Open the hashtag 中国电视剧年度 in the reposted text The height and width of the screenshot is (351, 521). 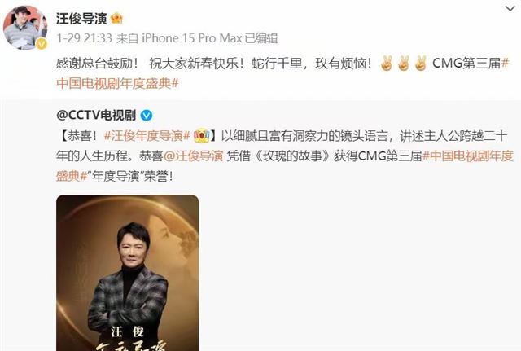coord(467,156)
